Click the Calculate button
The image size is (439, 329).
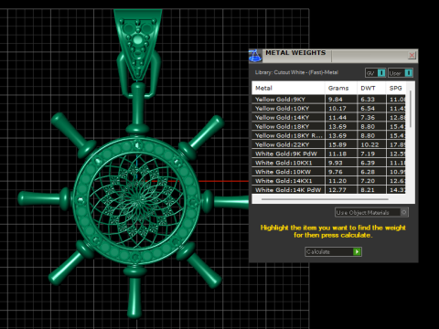click(333, 251)
